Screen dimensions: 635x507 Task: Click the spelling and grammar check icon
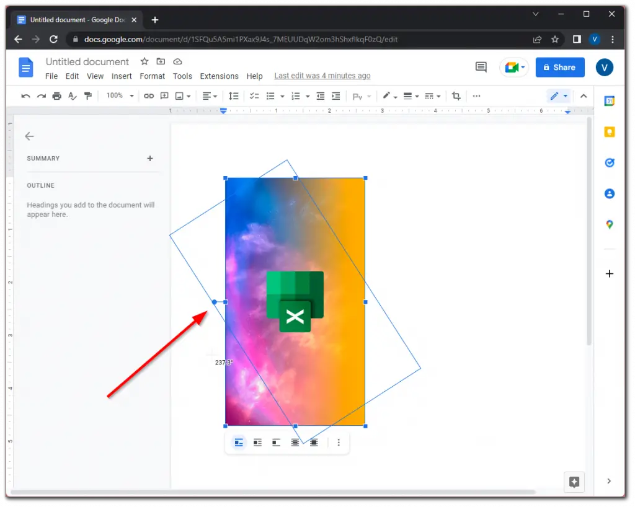click(73, 95)
